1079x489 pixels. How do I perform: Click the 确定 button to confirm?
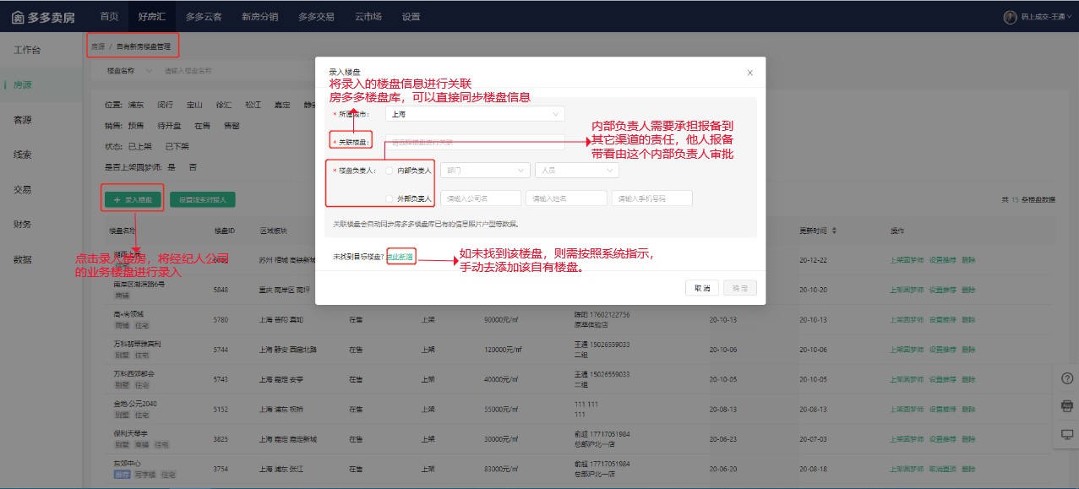pos(739,287)
